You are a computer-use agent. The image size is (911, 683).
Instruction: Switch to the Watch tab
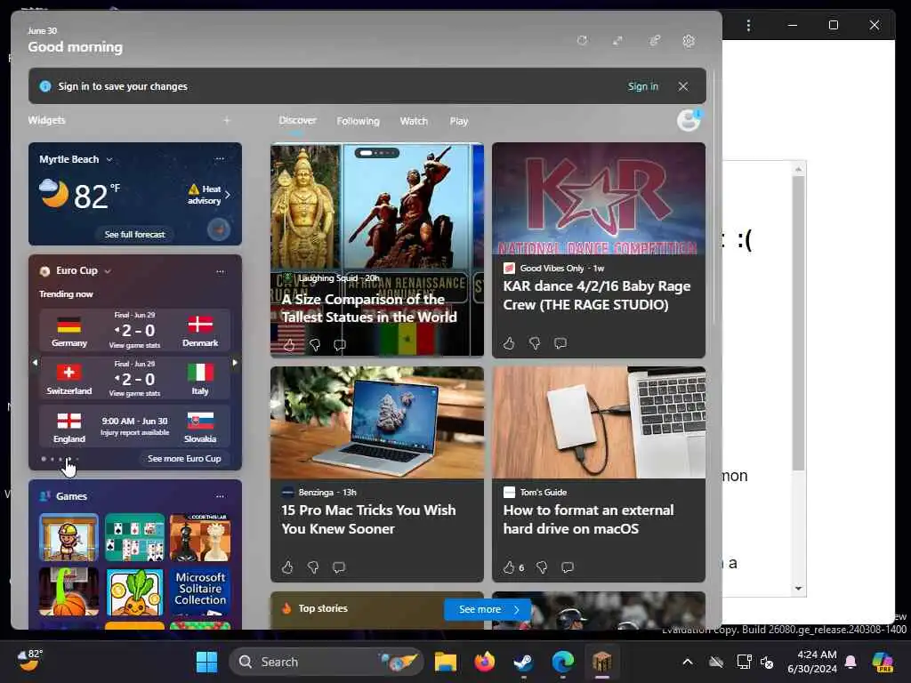click(x=414, y=121)
